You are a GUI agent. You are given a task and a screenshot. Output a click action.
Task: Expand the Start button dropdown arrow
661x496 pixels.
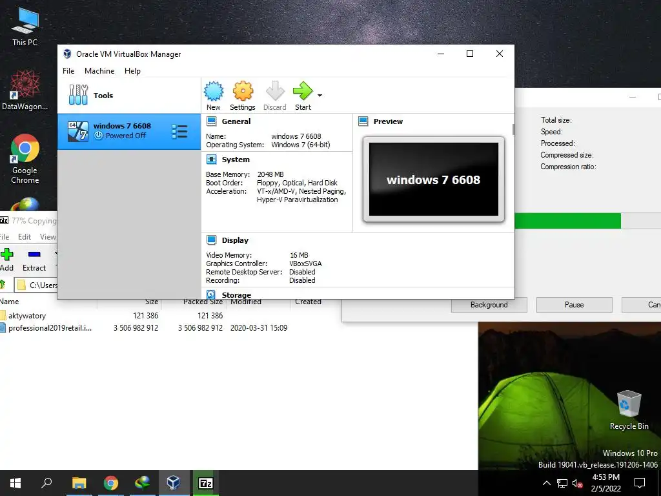(320, 96)
